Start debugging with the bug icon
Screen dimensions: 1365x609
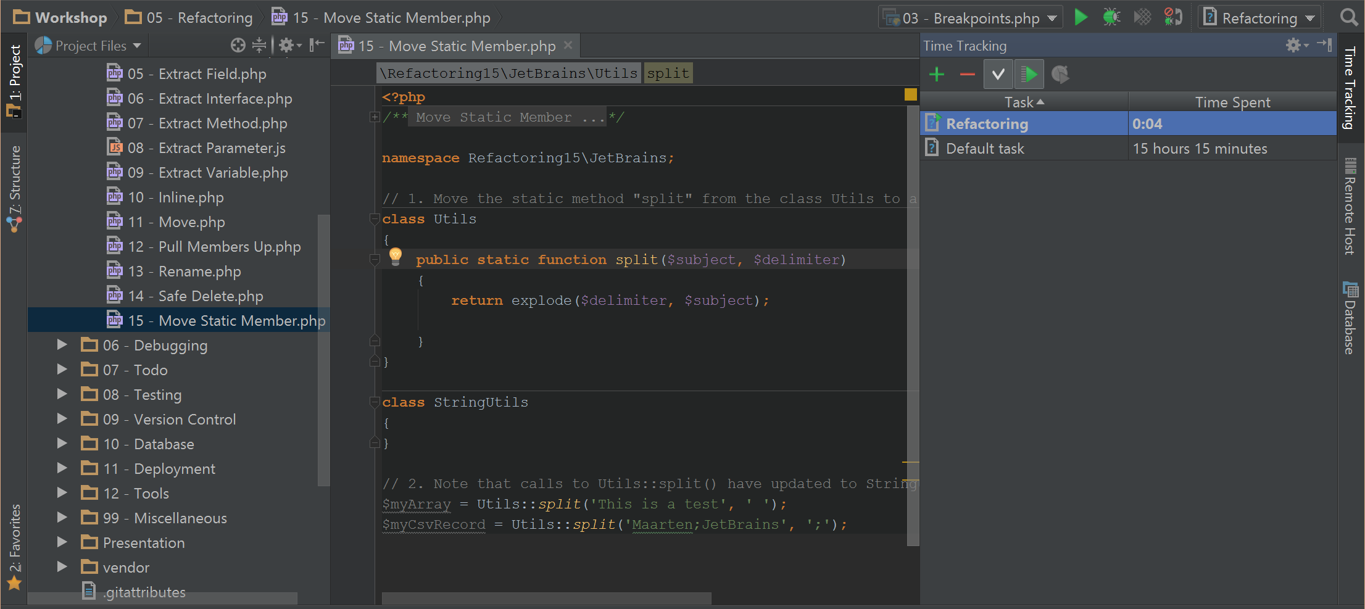(x=1111, y=17)
